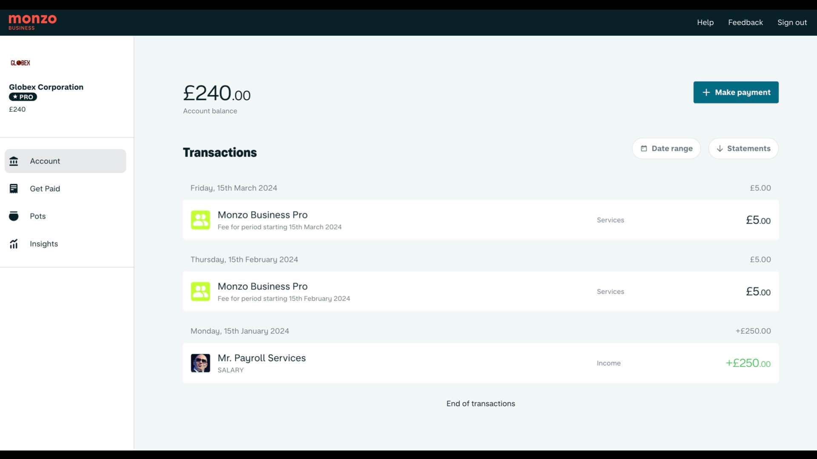The width and height of the screenshot is (817, 459).
Task: Click the Statements download button
Action: click(x=743, y=148)
